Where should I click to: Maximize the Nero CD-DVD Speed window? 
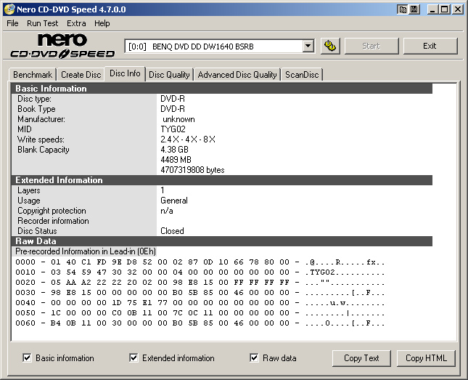[x=445, y=9]
